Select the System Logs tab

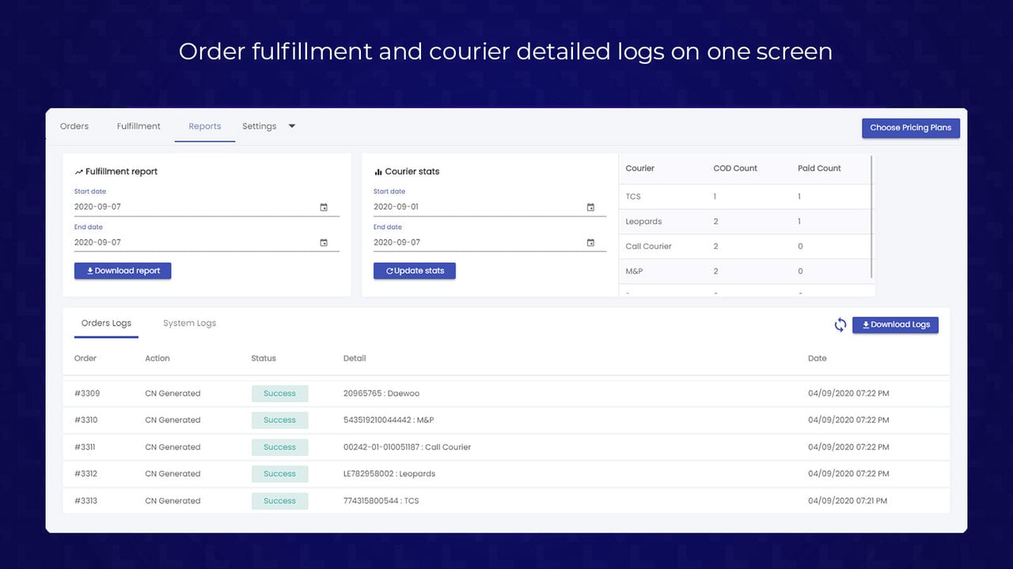189,323
